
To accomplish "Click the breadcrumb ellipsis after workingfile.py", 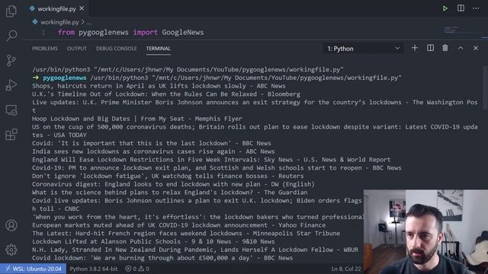I will tap(88, 22).
